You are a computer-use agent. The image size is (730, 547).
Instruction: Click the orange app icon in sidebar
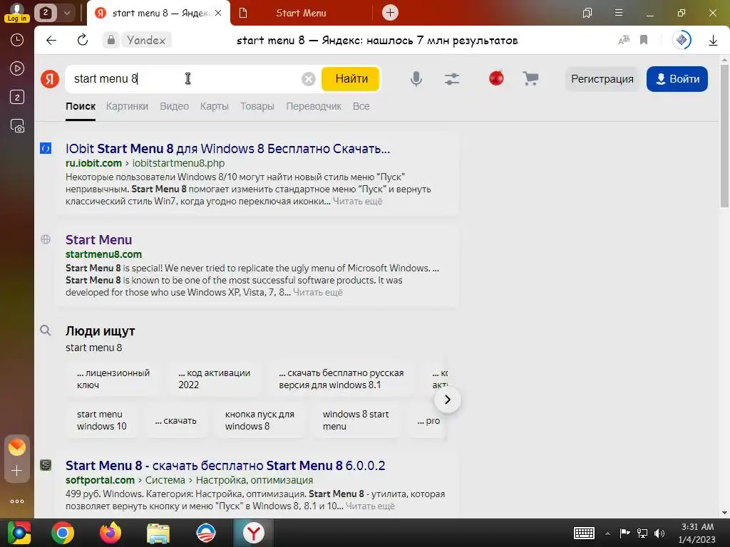click(x=17, y=447)
